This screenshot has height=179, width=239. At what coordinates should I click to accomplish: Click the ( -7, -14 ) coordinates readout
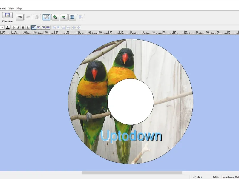[196, 177]
